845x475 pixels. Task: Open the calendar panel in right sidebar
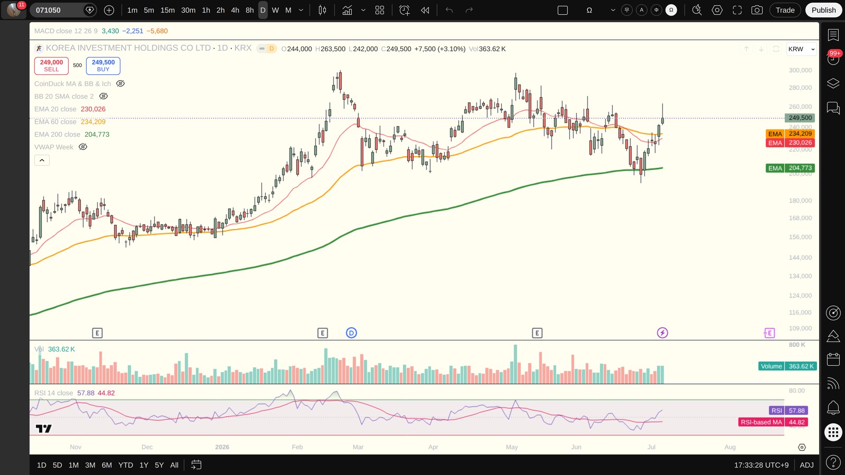click(x=833, y=359)
